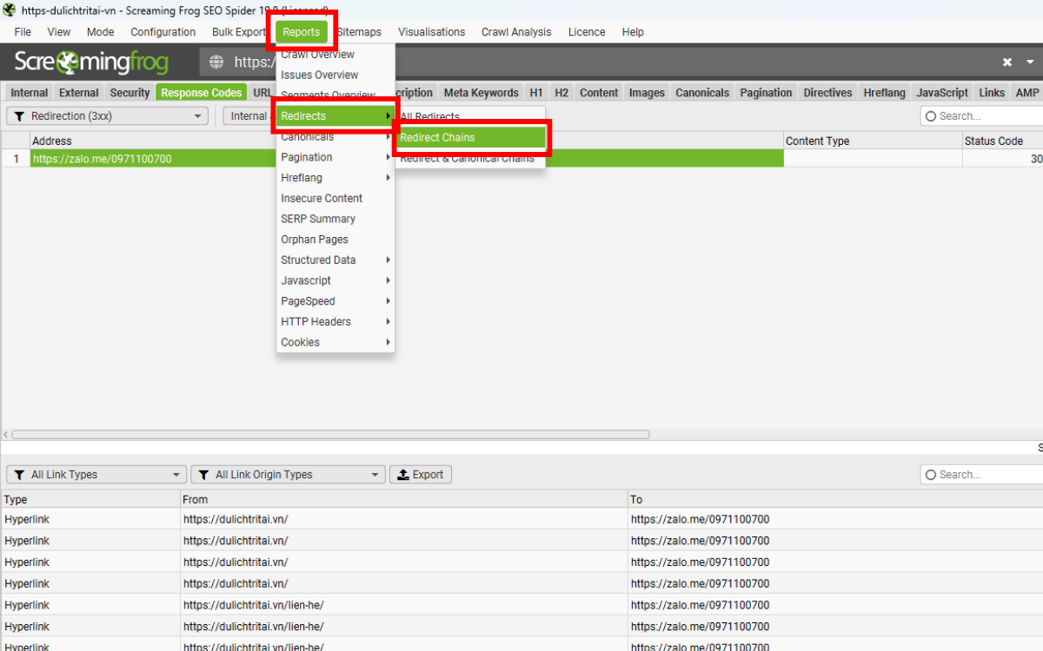Click the X icon to clear URL
The image size is (1043, 651).
1007,62
